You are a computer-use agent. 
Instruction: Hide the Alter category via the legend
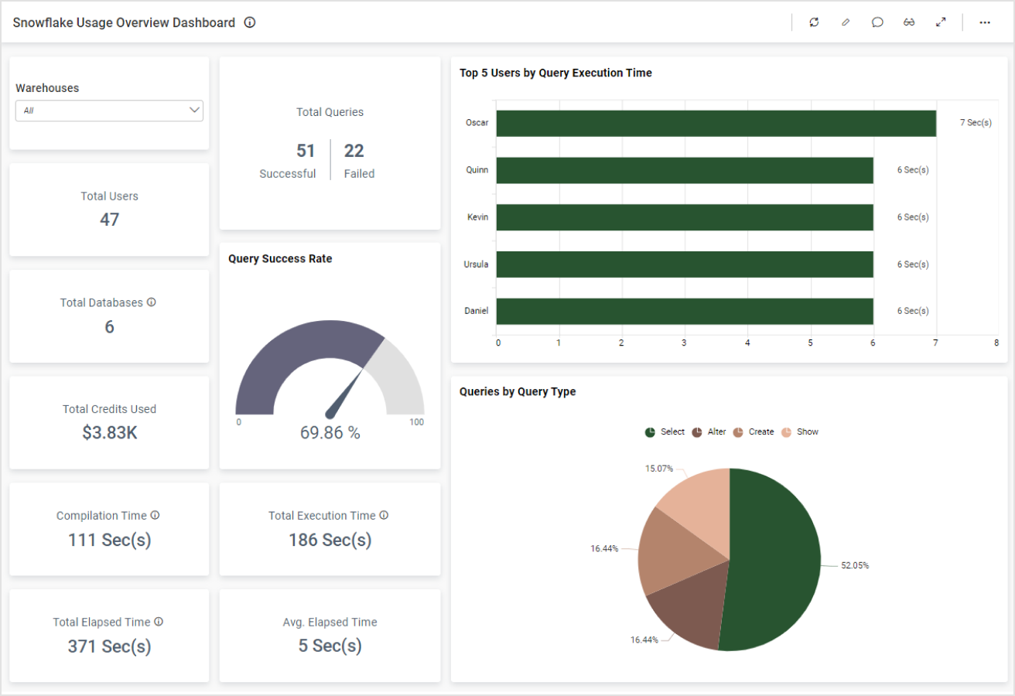click(x=712, y=432)
